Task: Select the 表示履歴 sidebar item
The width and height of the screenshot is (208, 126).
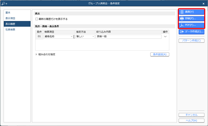Action: pos(17,24)
